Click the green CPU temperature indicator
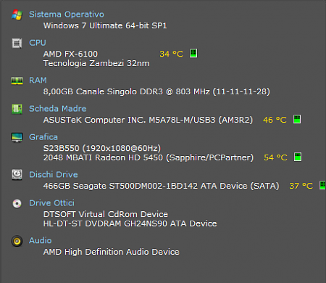The image size is (326, 283). (x=193, y=53)
